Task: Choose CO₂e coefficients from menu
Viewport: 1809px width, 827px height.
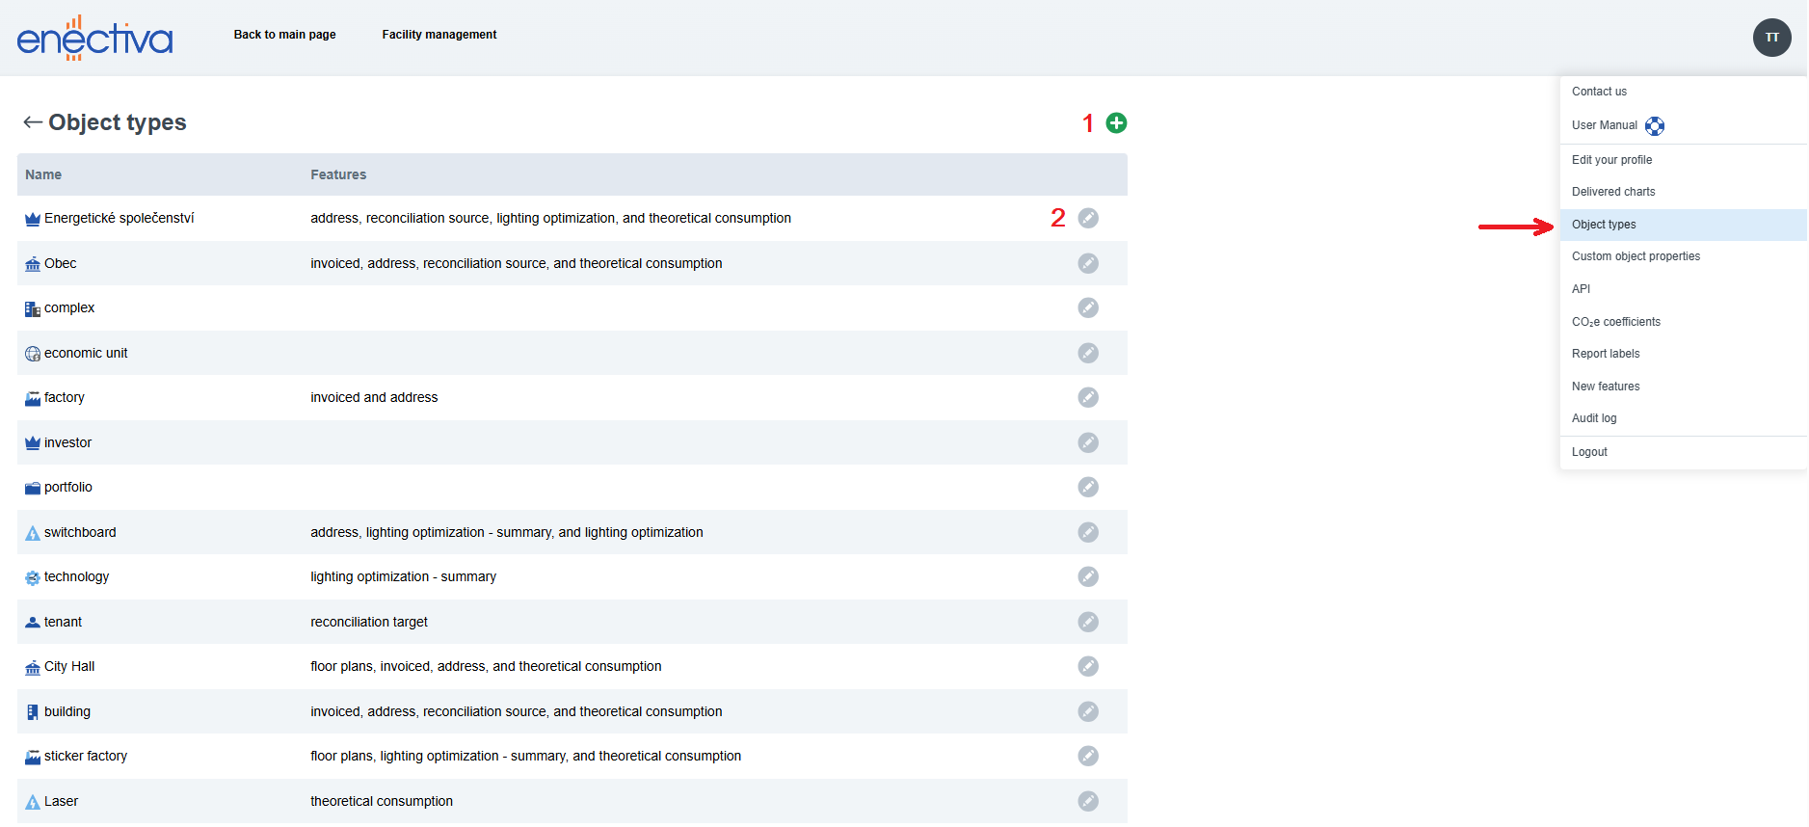Action: [1615, 322]
